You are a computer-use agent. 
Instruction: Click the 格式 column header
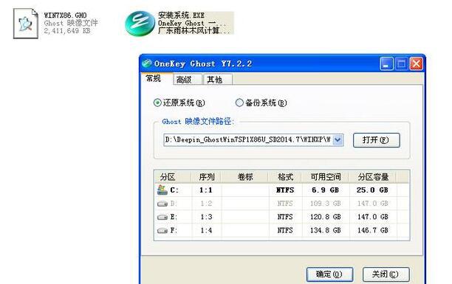285,177
